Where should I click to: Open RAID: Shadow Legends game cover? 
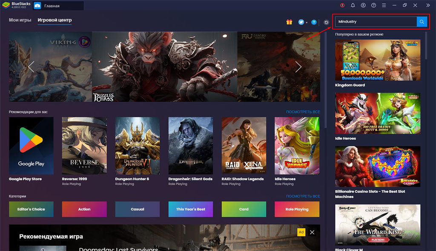click(244, 146)
